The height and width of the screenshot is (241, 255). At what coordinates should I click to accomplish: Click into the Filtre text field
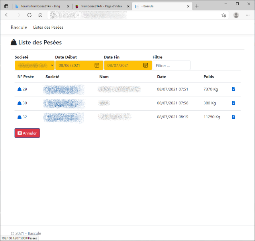[171, 65]
